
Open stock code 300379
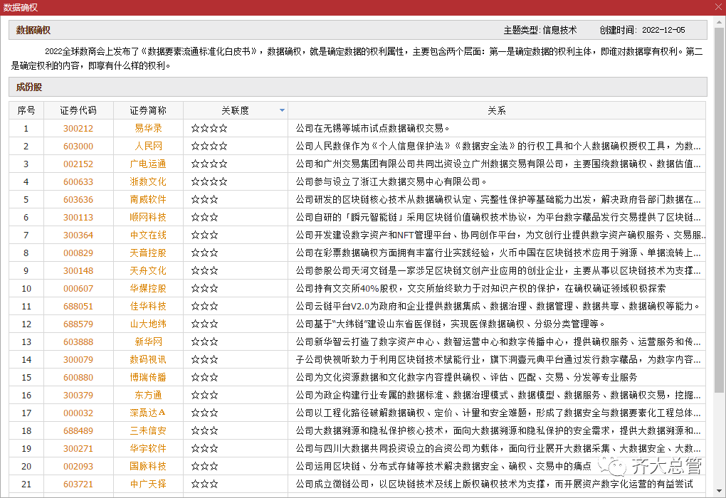pos(78,396)
